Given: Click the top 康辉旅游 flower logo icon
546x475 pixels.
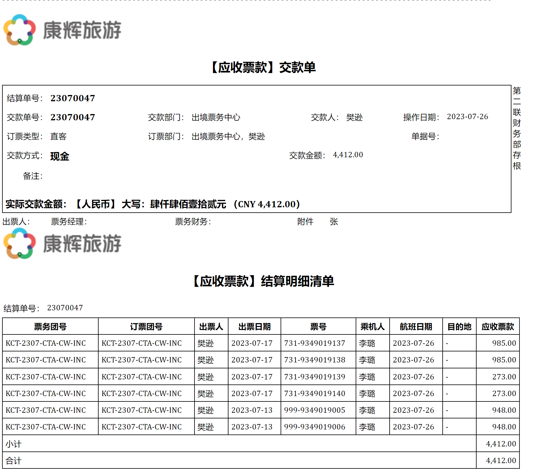Looking at the screenshot, I should 20,30.
